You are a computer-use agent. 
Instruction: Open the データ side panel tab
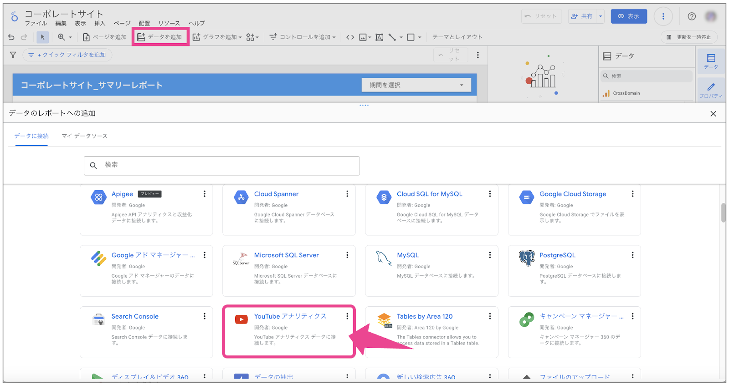point(711,61)
